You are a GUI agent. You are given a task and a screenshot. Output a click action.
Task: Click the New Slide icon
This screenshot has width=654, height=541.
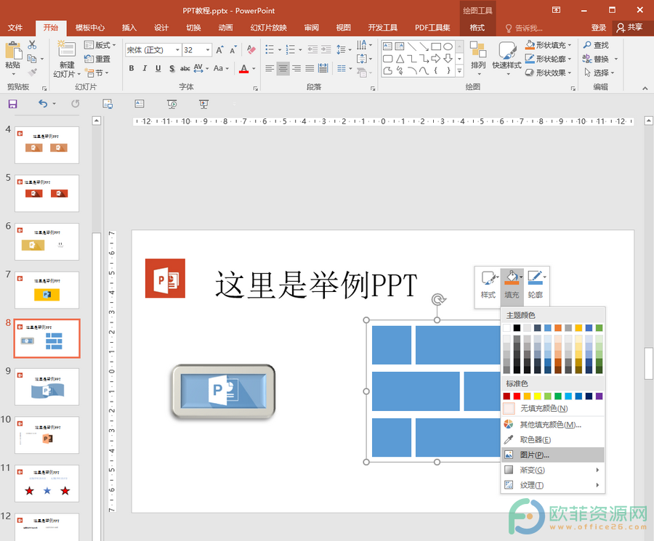click(x=66, y=49)
